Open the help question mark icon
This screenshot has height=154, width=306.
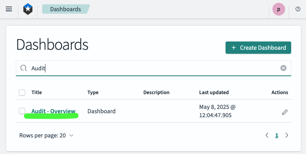point(298,9)
